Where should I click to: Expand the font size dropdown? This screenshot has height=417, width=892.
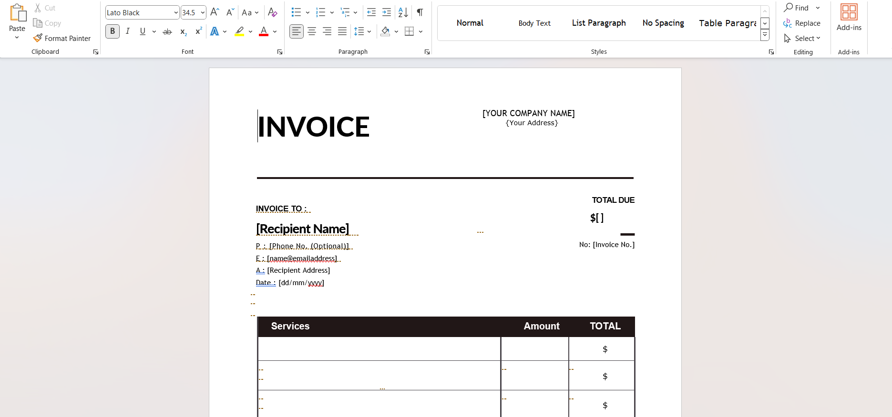point(203,13)
